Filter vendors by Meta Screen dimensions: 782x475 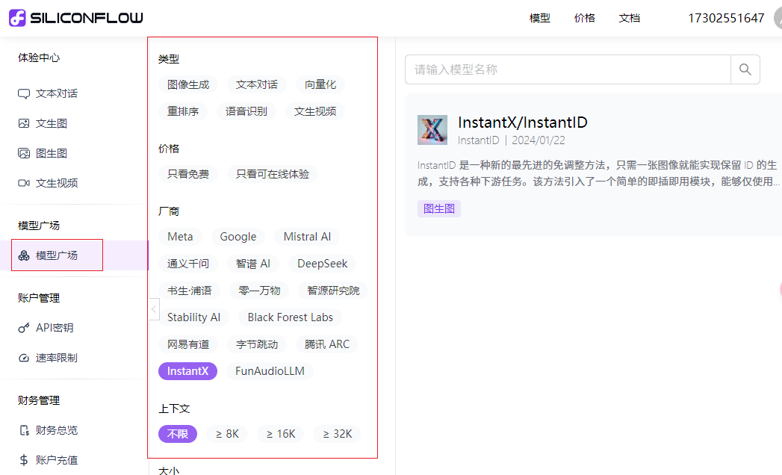[180, 237]
